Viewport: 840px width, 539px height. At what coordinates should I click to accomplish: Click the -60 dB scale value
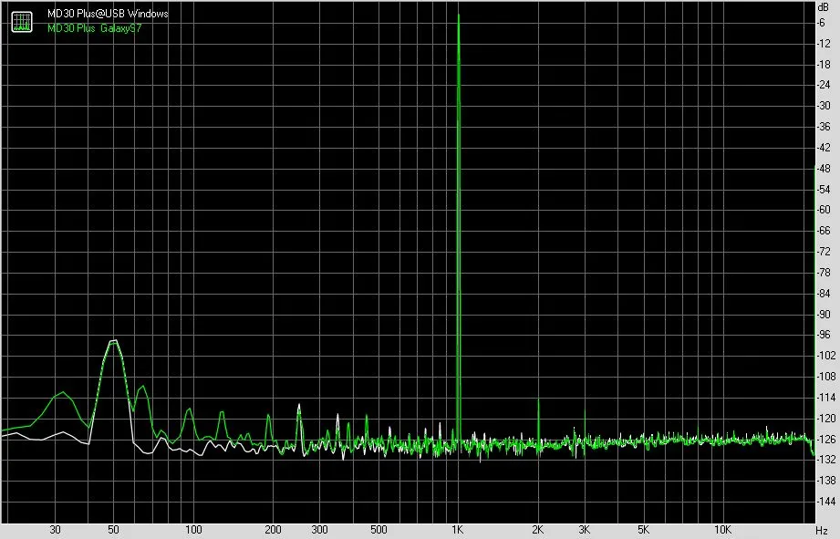tap(824, 210)
